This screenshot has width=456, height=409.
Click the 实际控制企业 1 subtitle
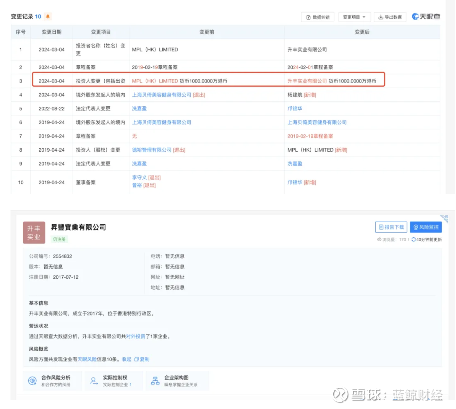(117, 385)
